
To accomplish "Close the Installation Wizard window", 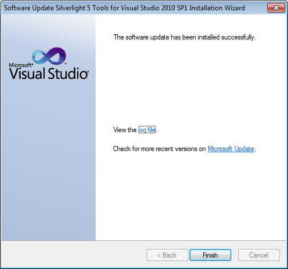I will click(x=276, y=7).
